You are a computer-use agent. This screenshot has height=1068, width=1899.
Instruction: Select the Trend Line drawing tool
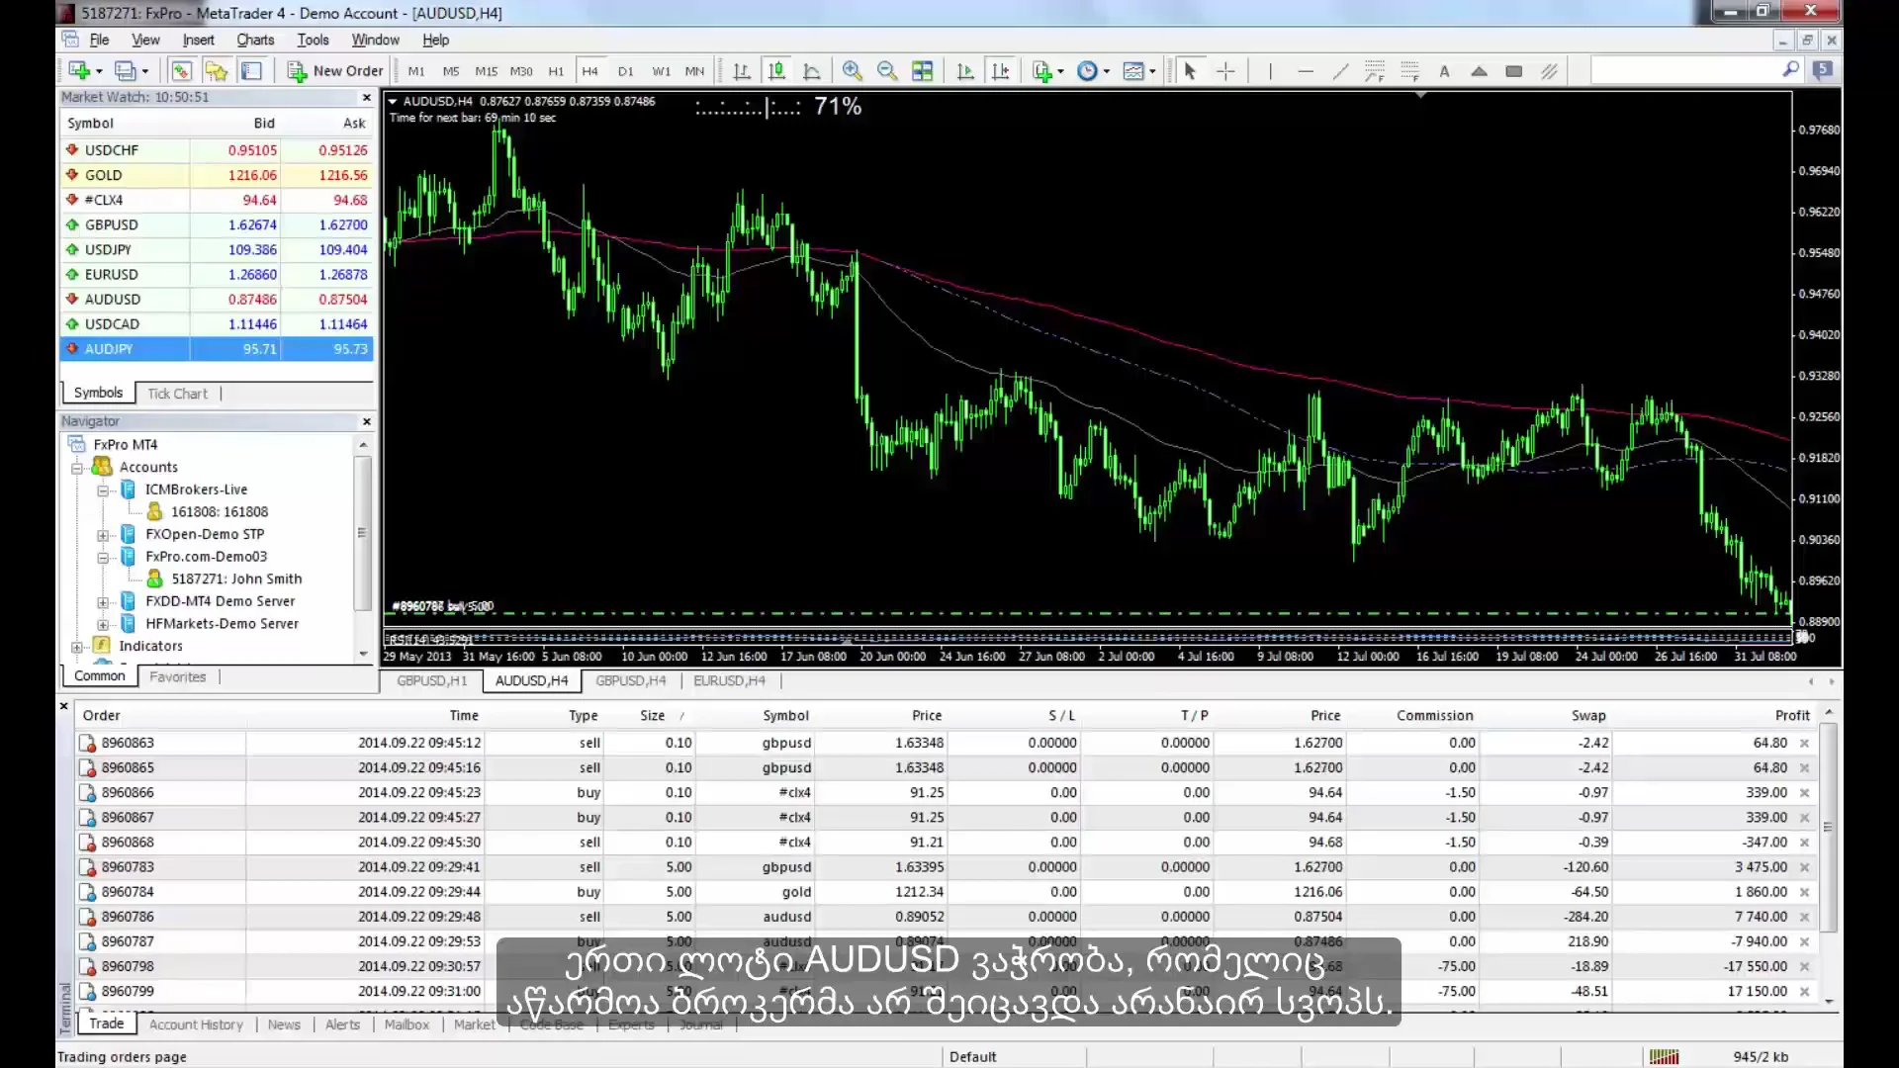click(1345, 72)
